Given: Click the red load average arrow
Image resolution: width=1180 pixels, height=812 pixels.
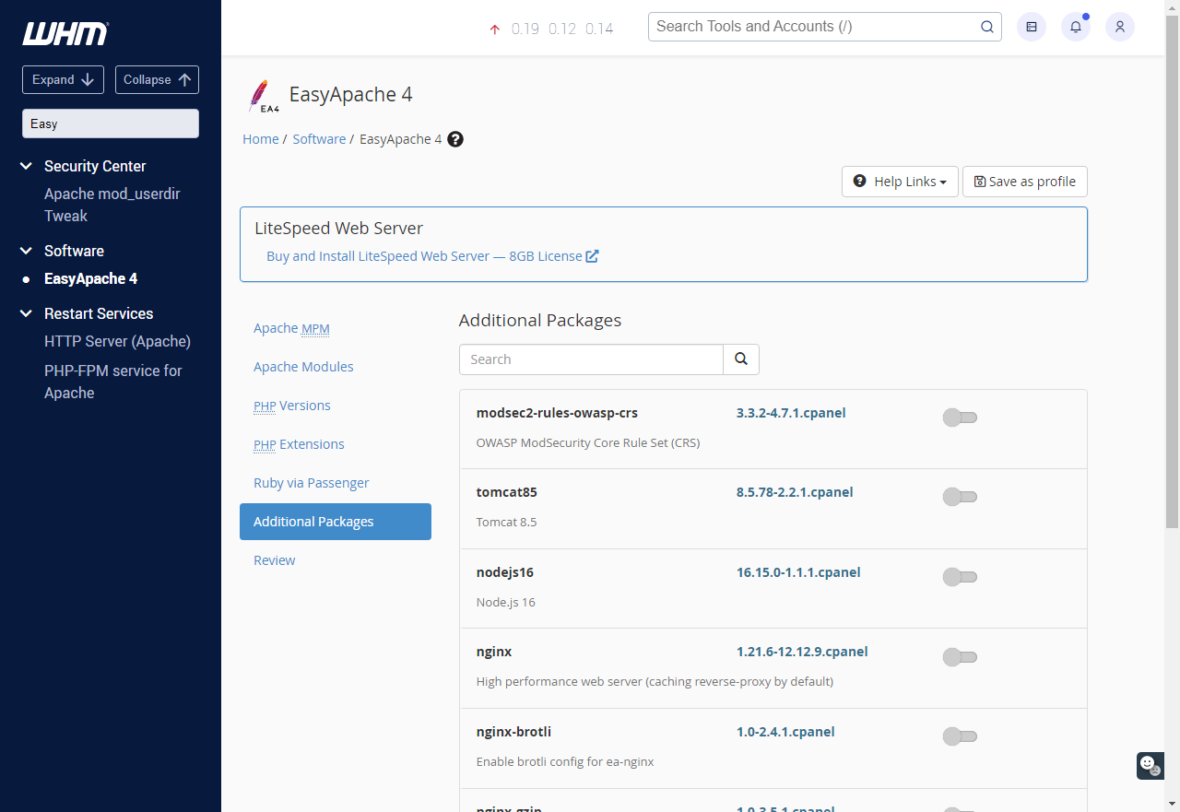Looking at the screenshot, I should [x=495, y=29].
